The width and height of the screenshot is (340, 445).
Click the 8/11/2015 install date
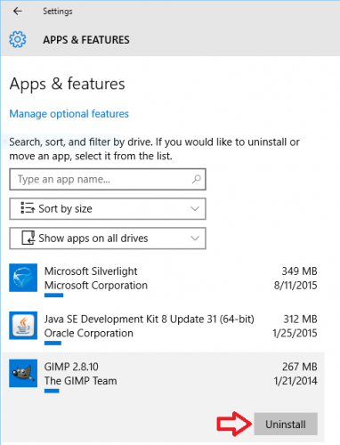(295, 286)
